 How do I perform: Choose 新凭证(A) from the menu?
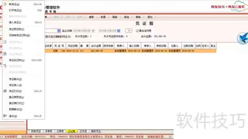14,4
